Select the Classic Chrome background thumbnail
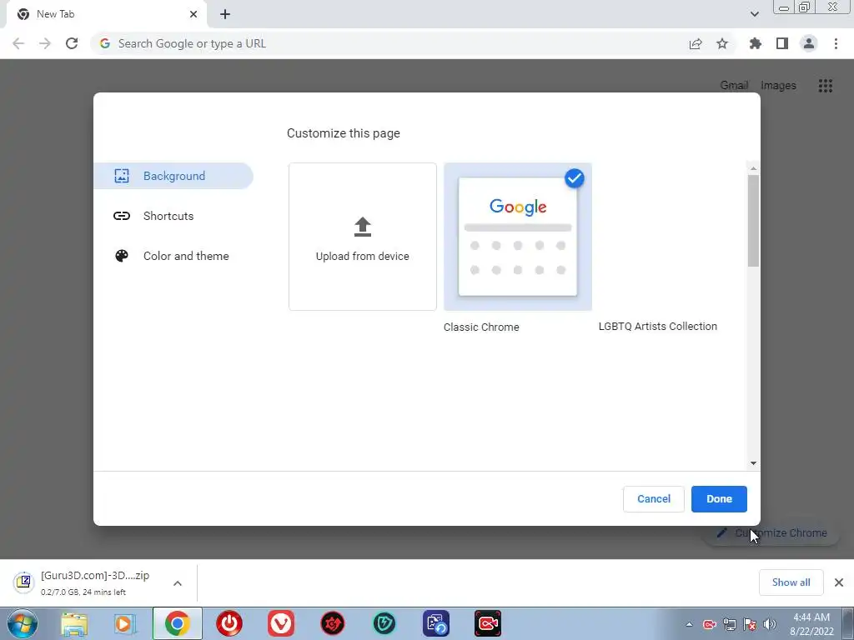The width and height of the screenshot is (854, 640). coord(517,237)
